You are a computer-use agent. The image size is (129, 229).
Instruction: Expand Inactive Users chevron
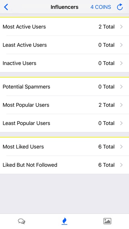click(x=121, y=63)
